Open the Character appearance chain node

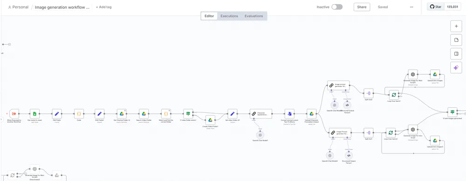[x=260, y=114]
